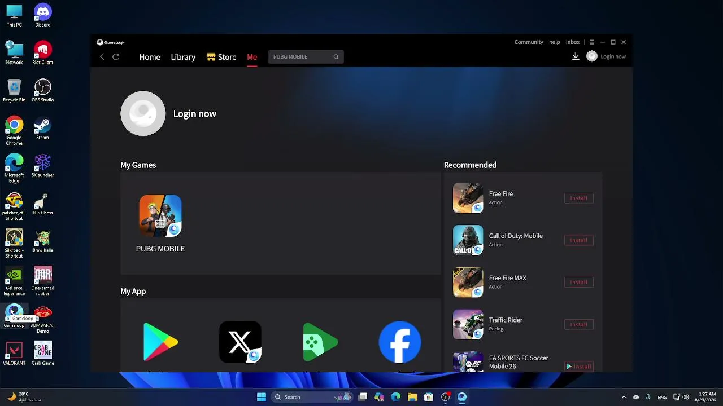
Task: Click the Traffic Rider title text
Action: tap(506, 320)
